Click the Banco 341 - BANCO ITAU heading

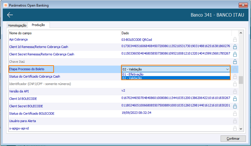pos(217,15)
